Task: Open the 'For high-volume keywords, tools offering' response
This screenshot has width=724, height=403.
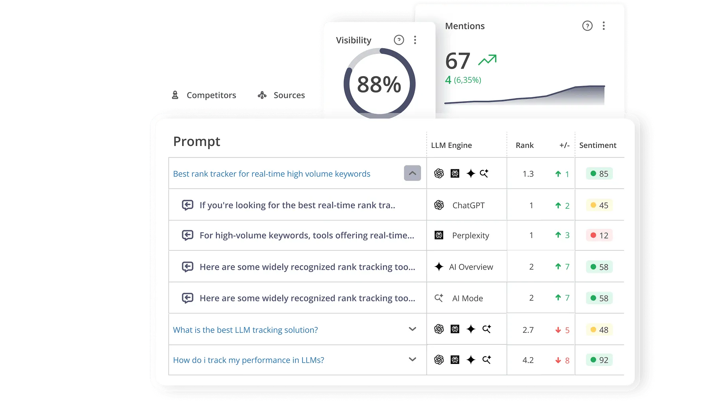Action: point(307,235)
